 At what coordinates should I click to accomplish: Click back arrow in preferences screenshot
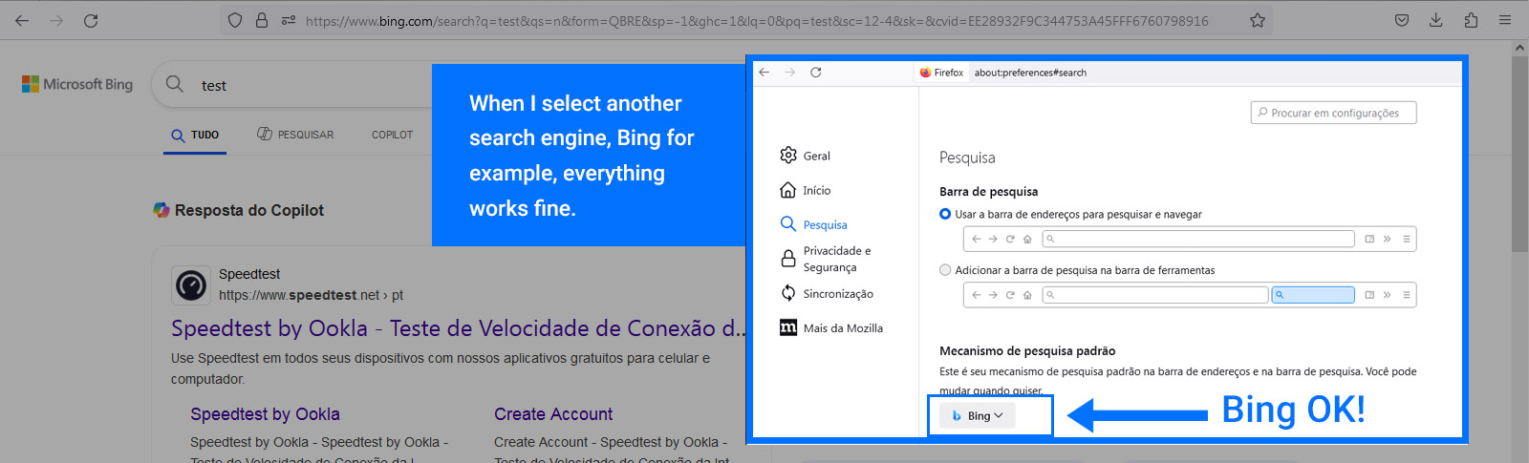(764, 72)
